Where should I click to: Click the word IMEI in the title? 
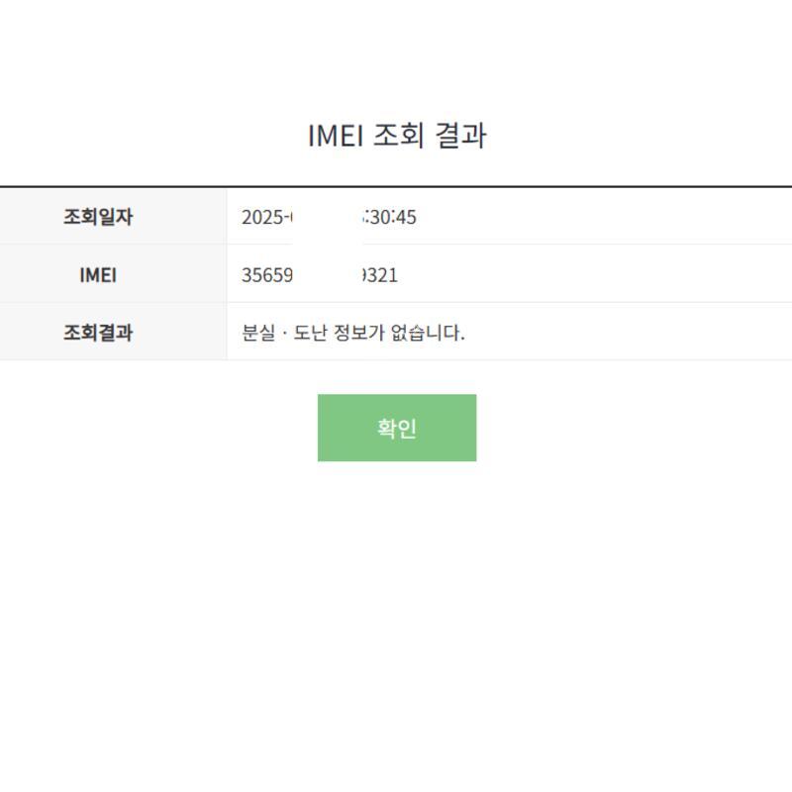click(336, 136)
